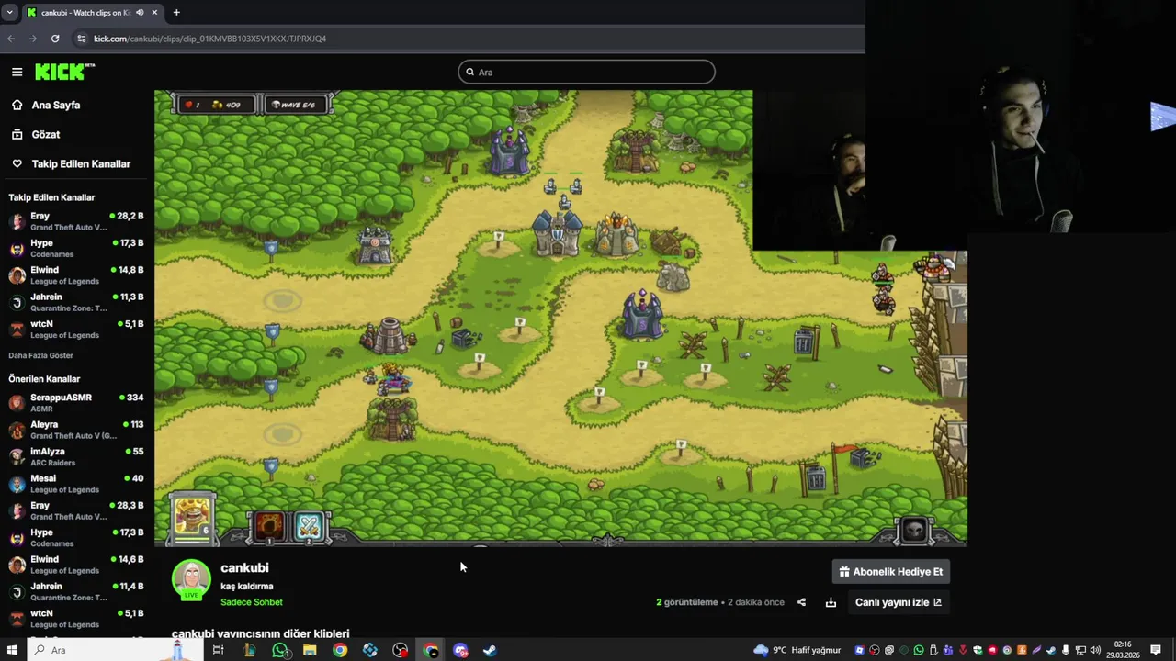
Task: Open cankubi channel name link
Action: click(x=244, y=567)
